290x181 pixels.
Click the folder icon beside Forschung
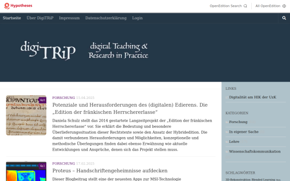click(227, 122)
